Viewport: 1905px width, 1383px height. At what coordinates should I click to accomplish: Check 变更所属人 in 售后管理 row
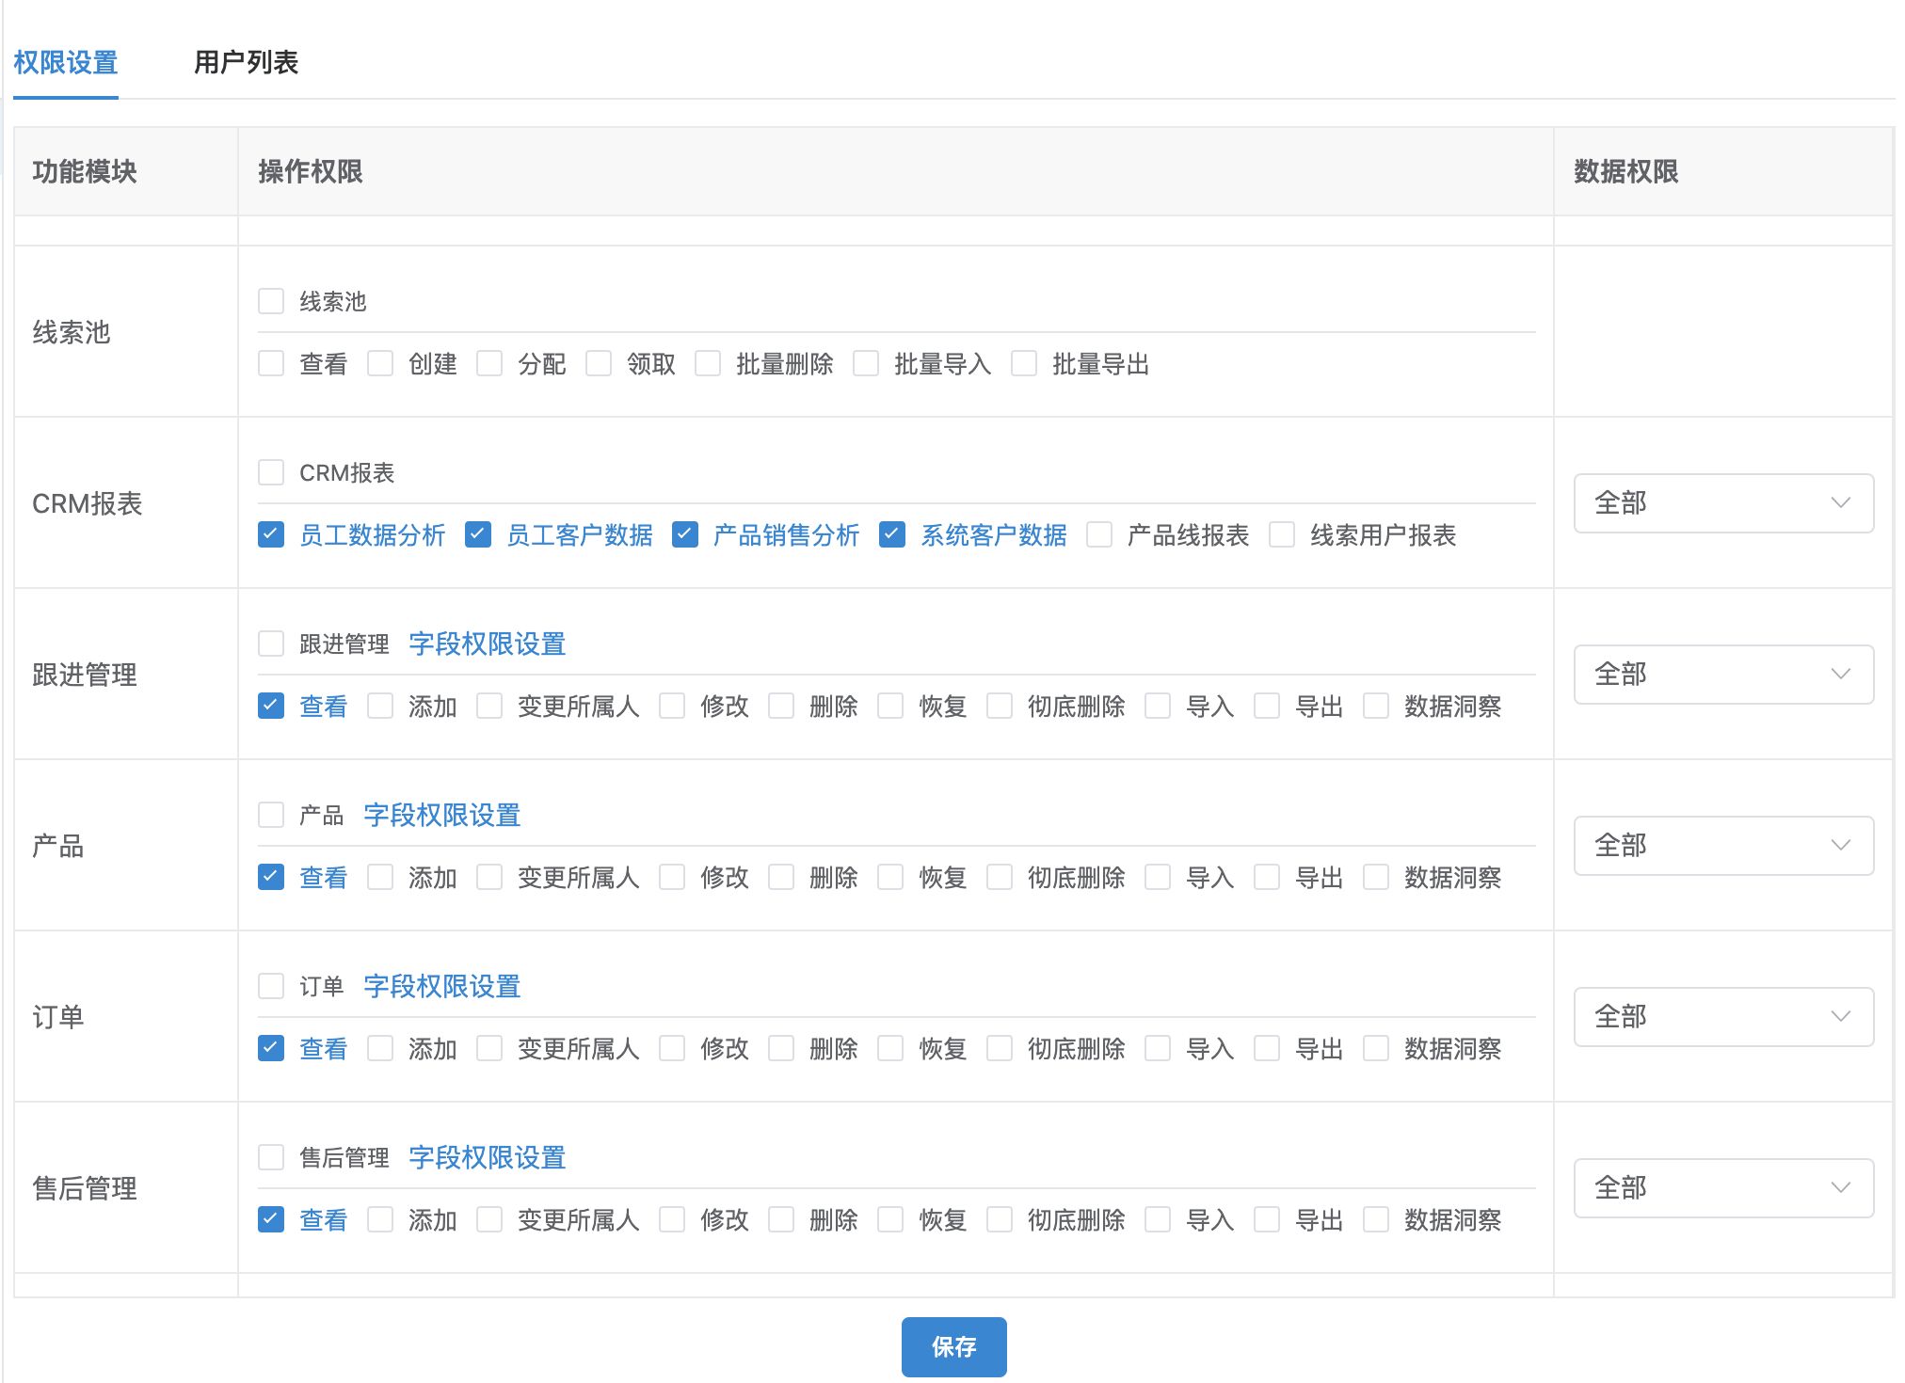(x=489, y=1220)
